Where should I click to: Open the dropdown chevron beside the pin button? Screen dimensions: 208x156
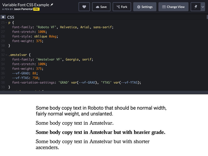(x=203, y=7)
